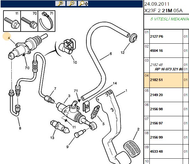Click the 5 VİTESLİ MEKANİK heading

[x=170, y=19]
